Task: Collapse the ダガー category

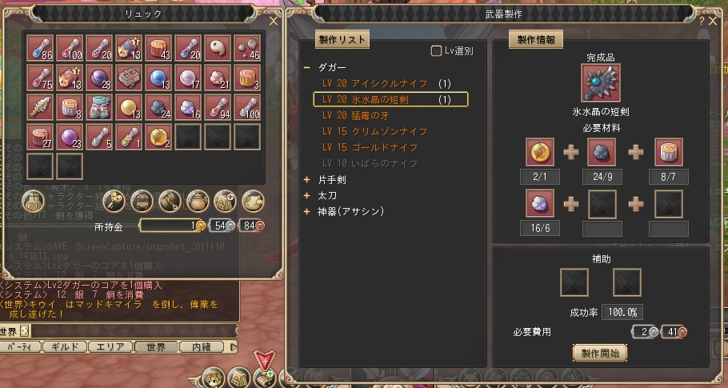Action: 306,68
